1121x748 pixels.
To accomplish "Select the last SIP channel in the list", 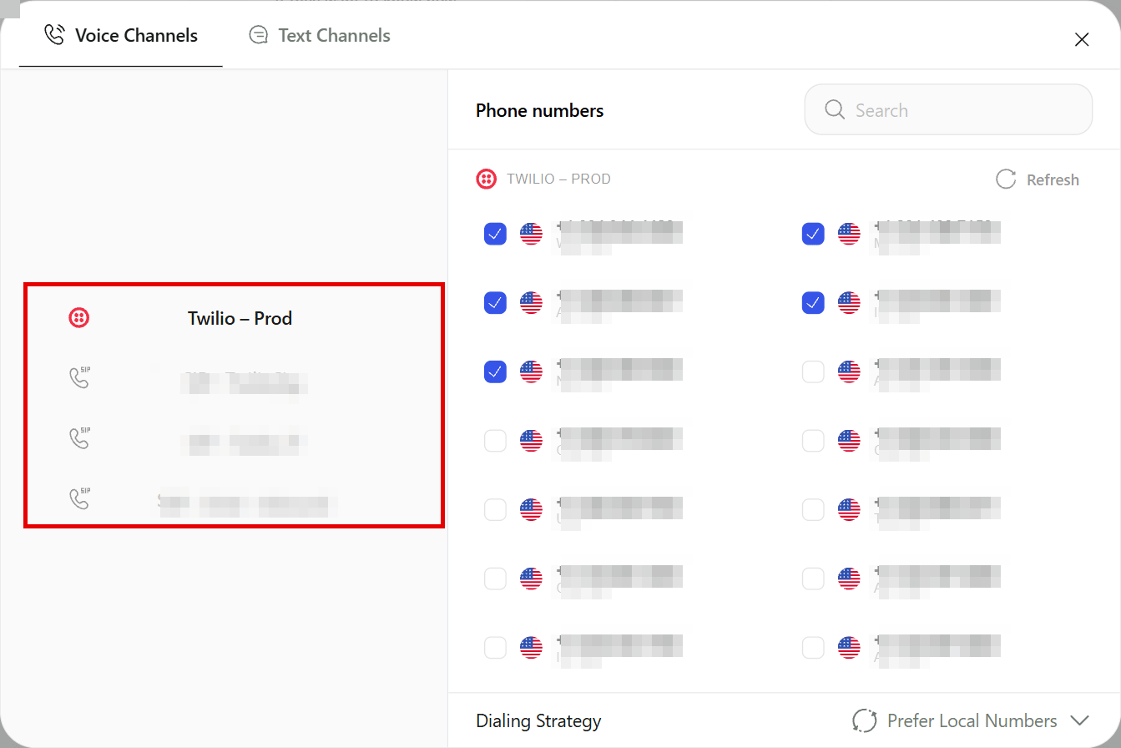I will point(234,500).
